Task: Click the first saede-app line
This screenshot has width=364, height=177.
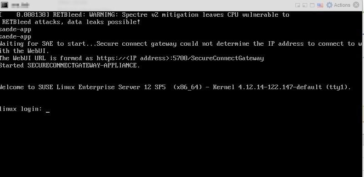Action: tap(15, 29)
